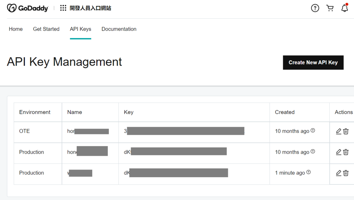This screenshot has height=200, width=354.
Task: Click the Environment column header
Action: pyautogui.click(x=35, y=112)
